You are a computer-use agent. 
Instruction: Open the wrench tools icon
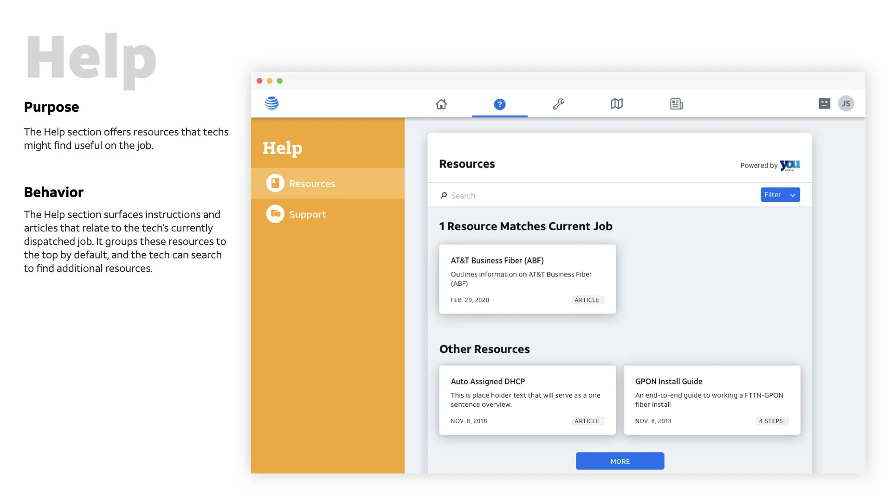(558, 104)
